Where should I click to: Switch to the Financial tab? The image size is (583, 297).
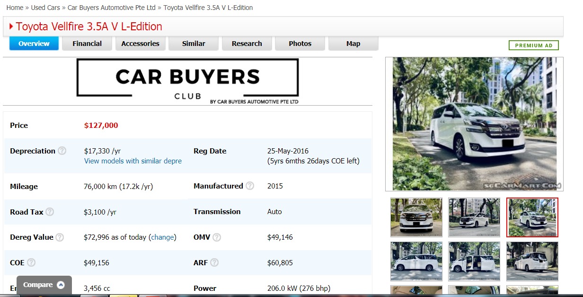(x=87, y=44)
